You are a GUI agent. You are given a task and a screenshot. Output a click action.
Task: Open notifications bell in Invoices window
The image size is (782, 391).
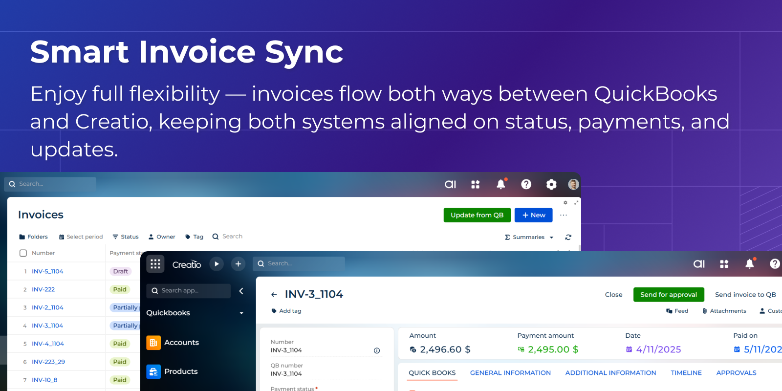point(501,184)
